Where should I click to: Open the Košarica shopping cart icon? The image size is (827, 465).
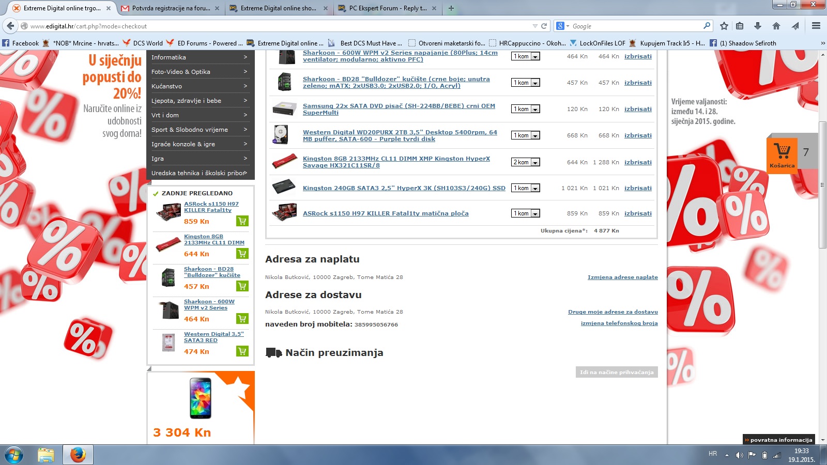782,156
